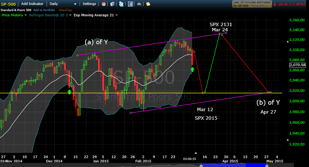Open the alarm clock alerts icon
The height and width of the screenshot is (167, 309).
(104, 4)
